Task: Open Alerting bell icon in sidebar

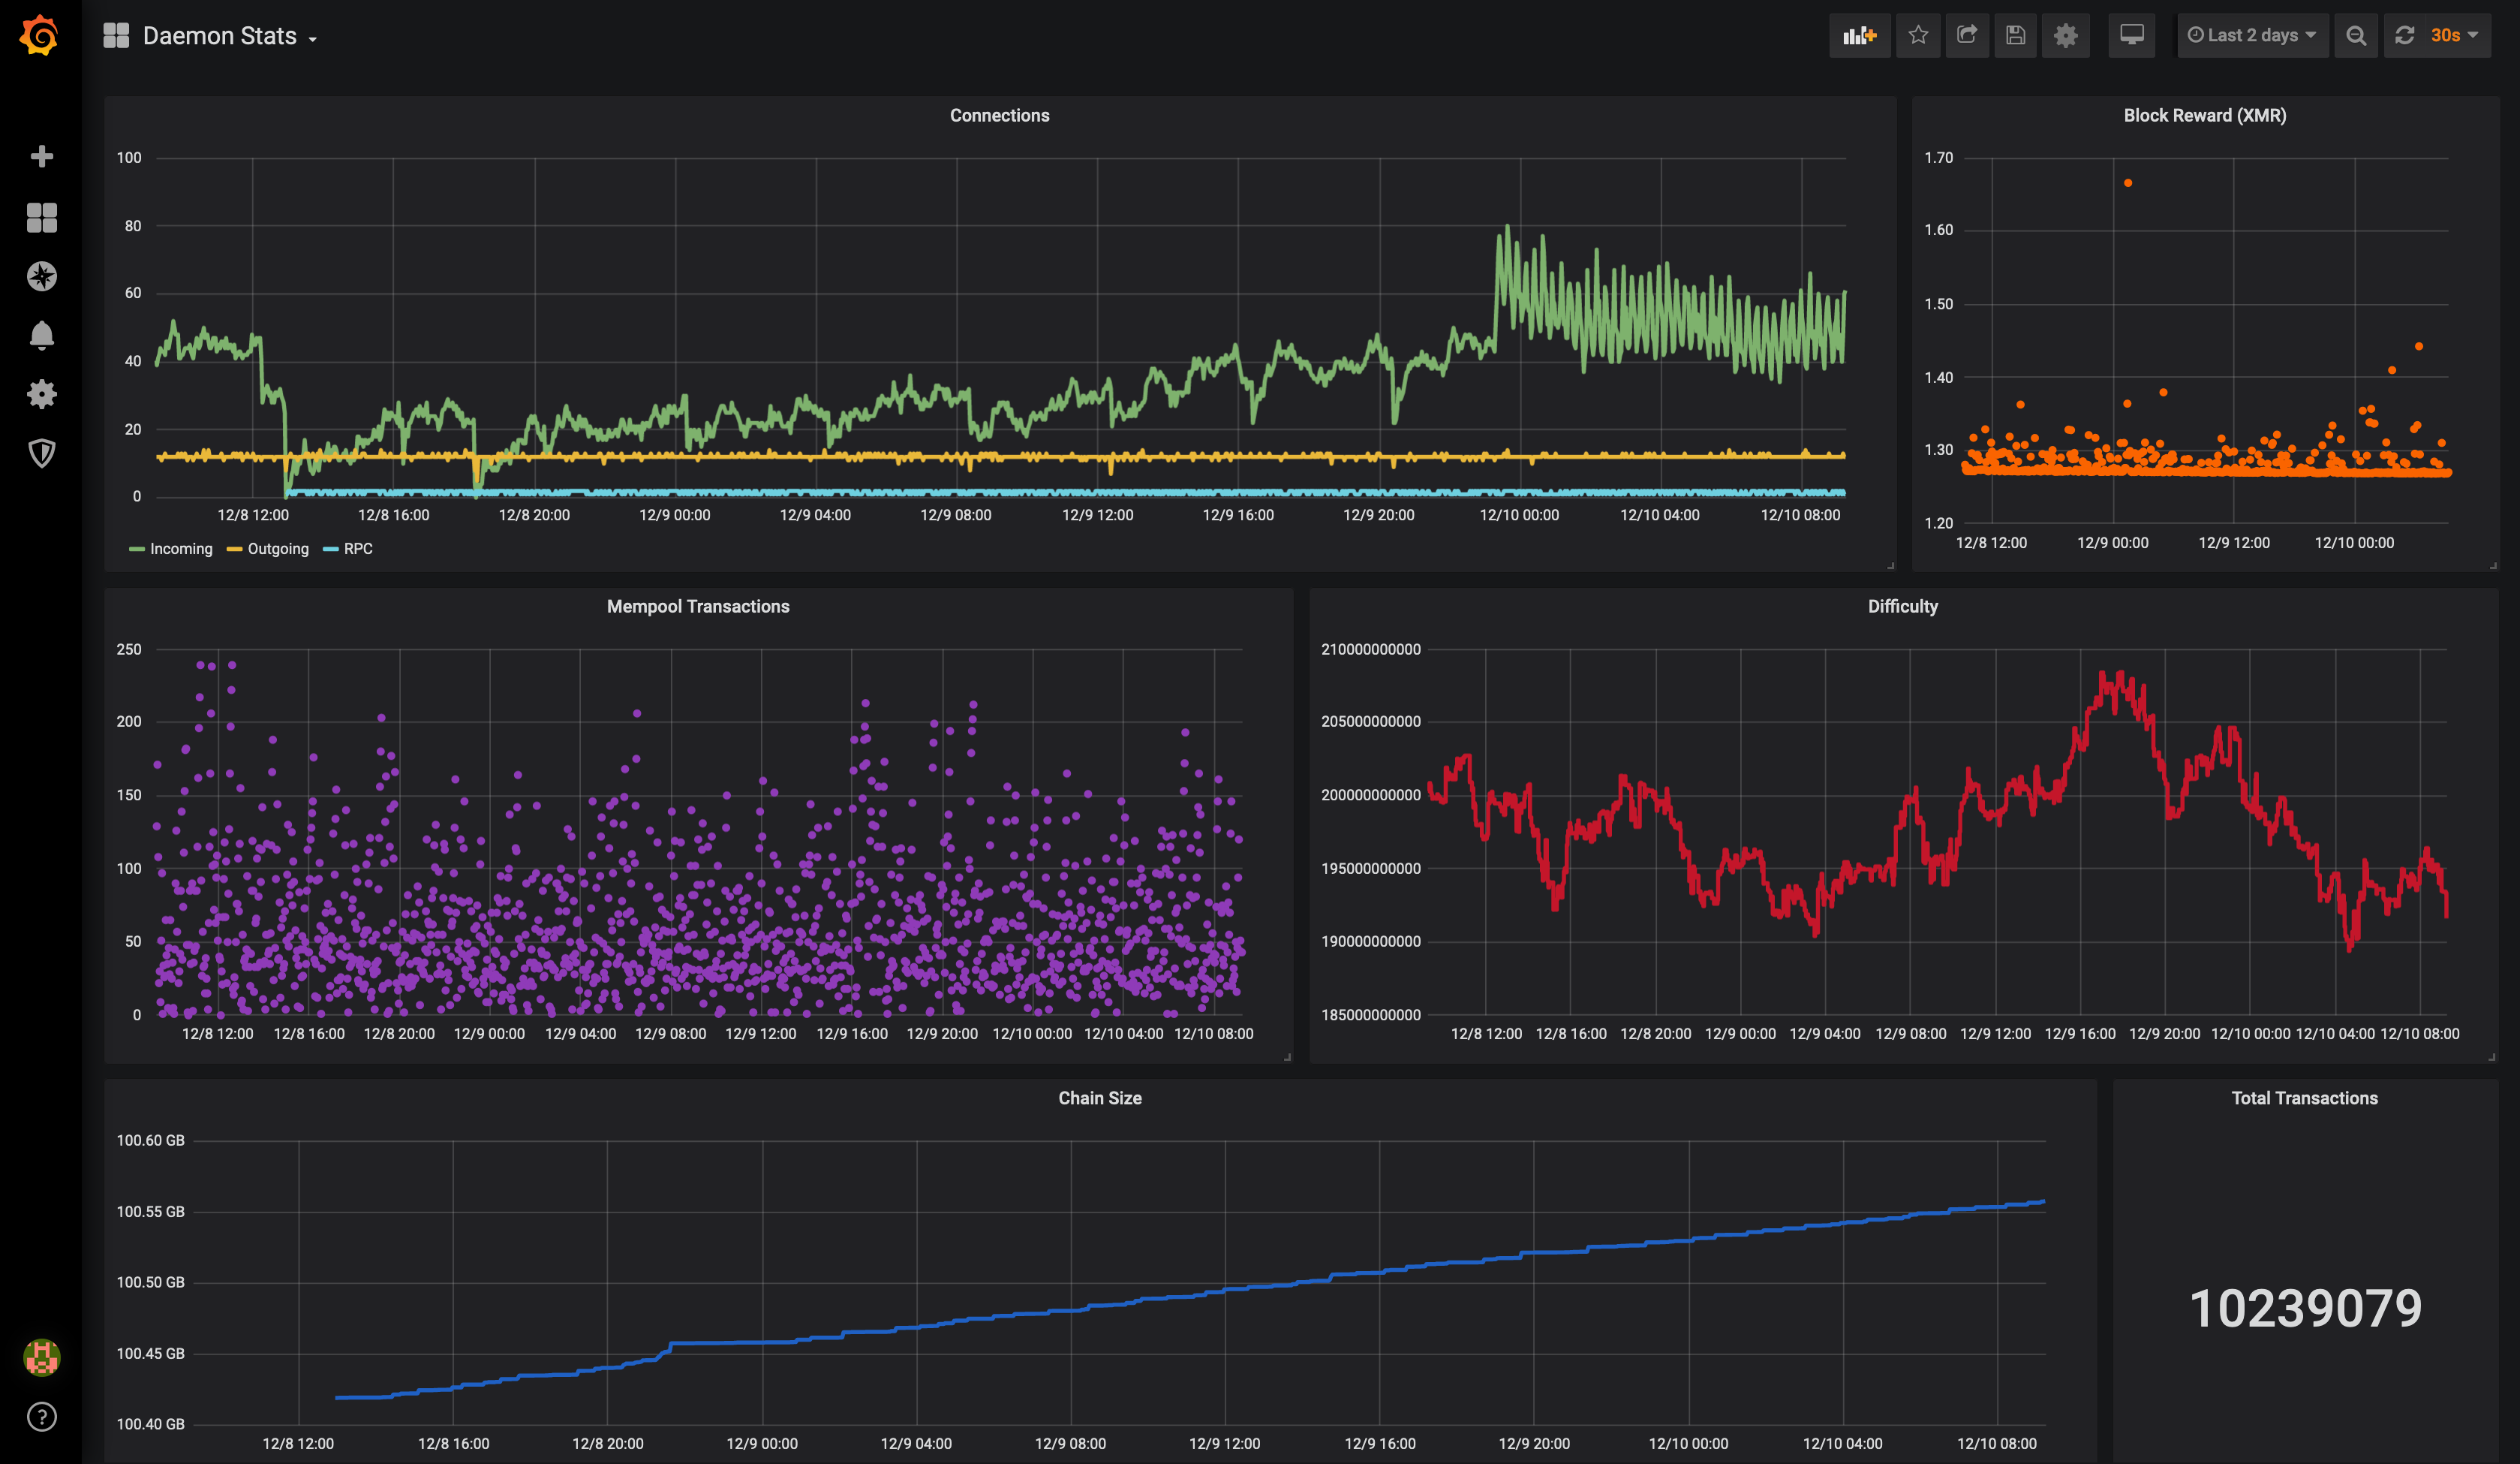Action: [x=41, y=336]
